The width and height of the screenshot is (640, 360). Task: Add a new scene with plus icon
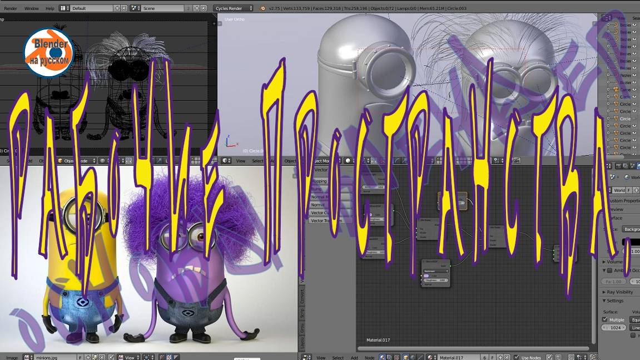pyautogui.click(x=197, y=8)
